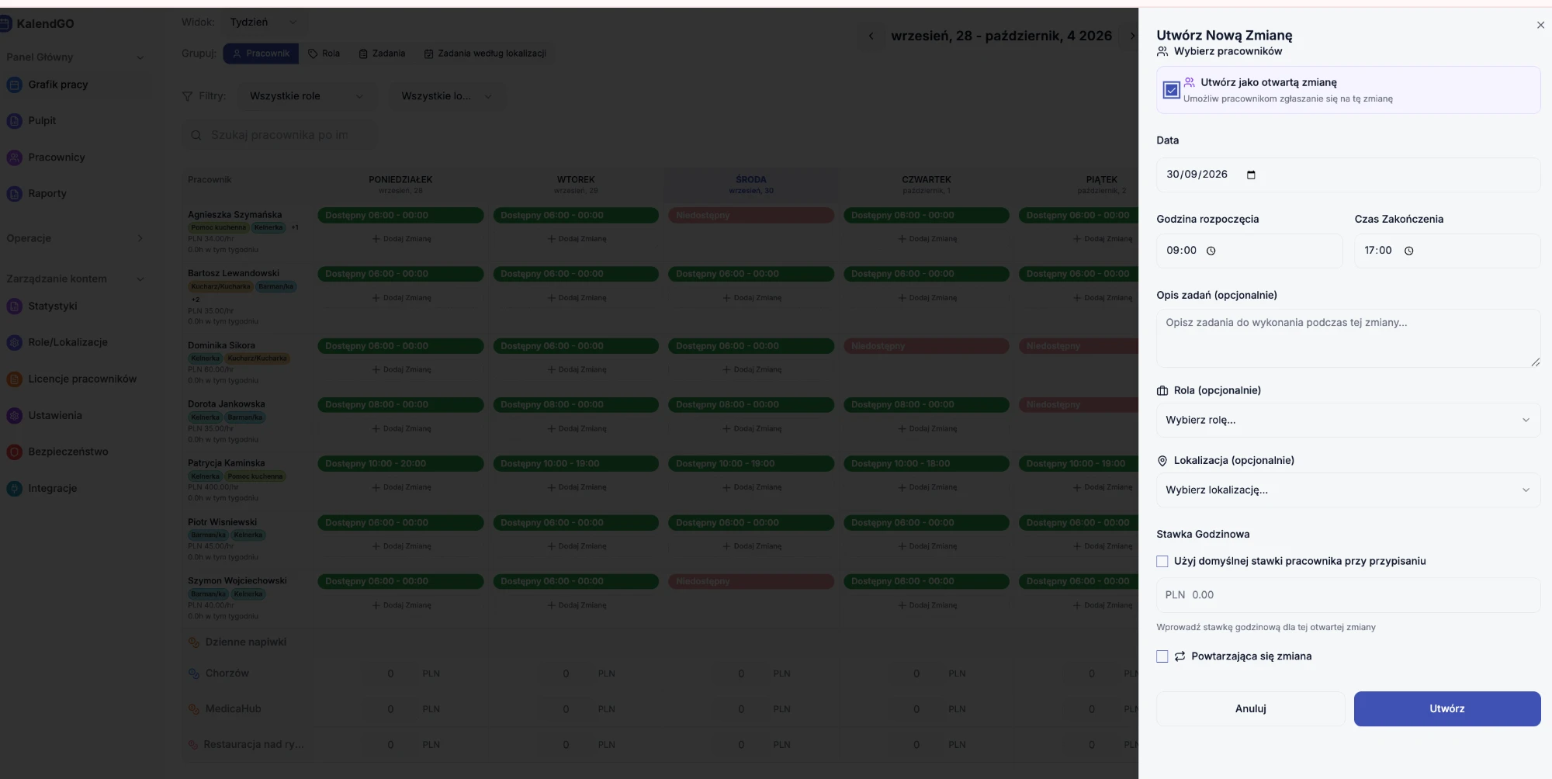The image size is (1552, 779).
Task: Click the Szukaj pracownika search field
Action: click(x=280, y=135)
